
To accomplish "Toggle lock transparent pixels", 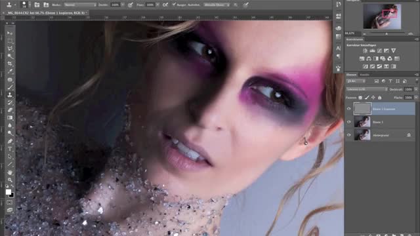I will tap(360, 98).
